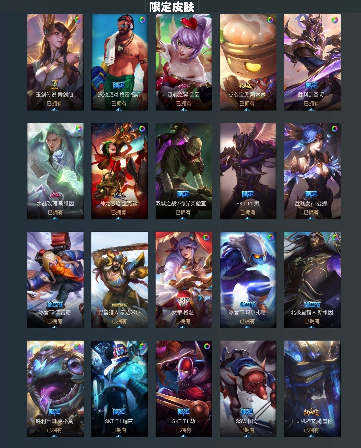Click chroma wheel on 胜利巨口 克格莫 card
The width and height of the screenshot is (361, 448).
click(78, 347)
